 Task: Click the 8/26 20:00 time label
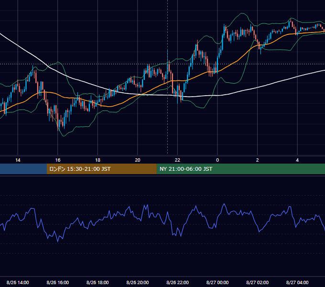pyautogui.click(x=138, y=282)
